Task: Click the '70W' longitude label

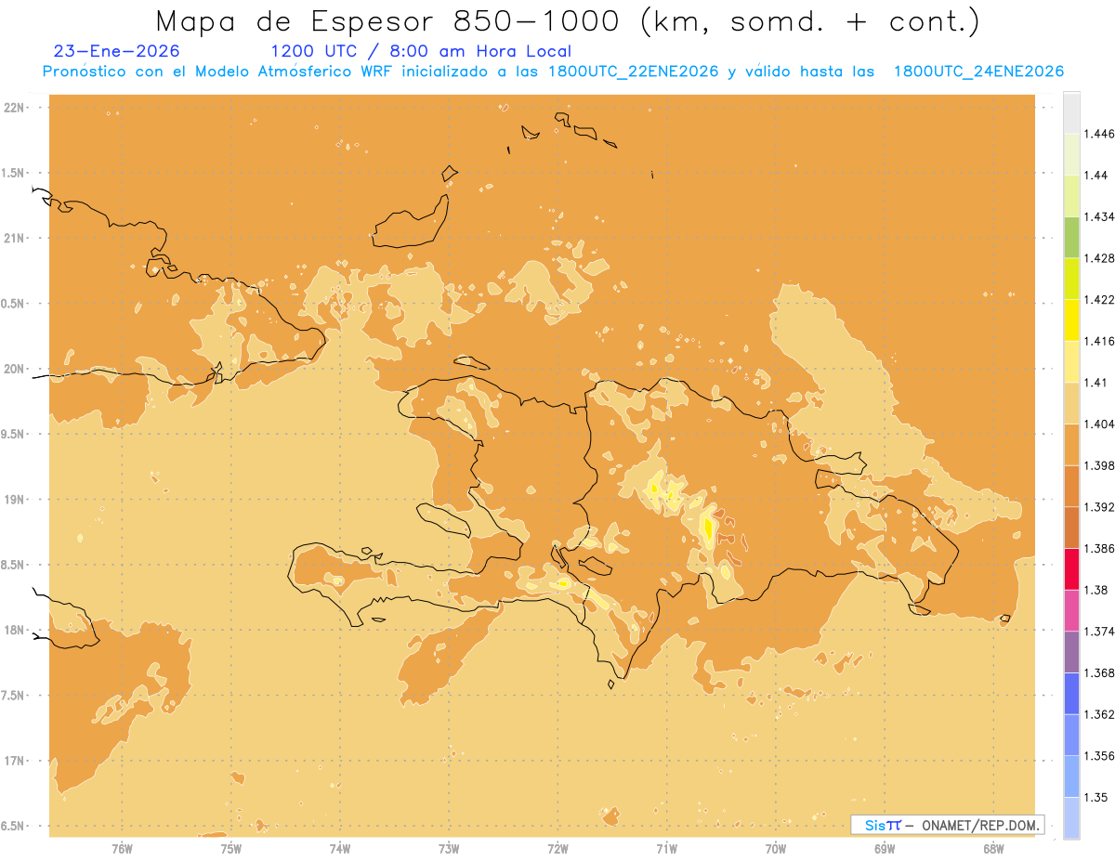Action: click(776, 849)
